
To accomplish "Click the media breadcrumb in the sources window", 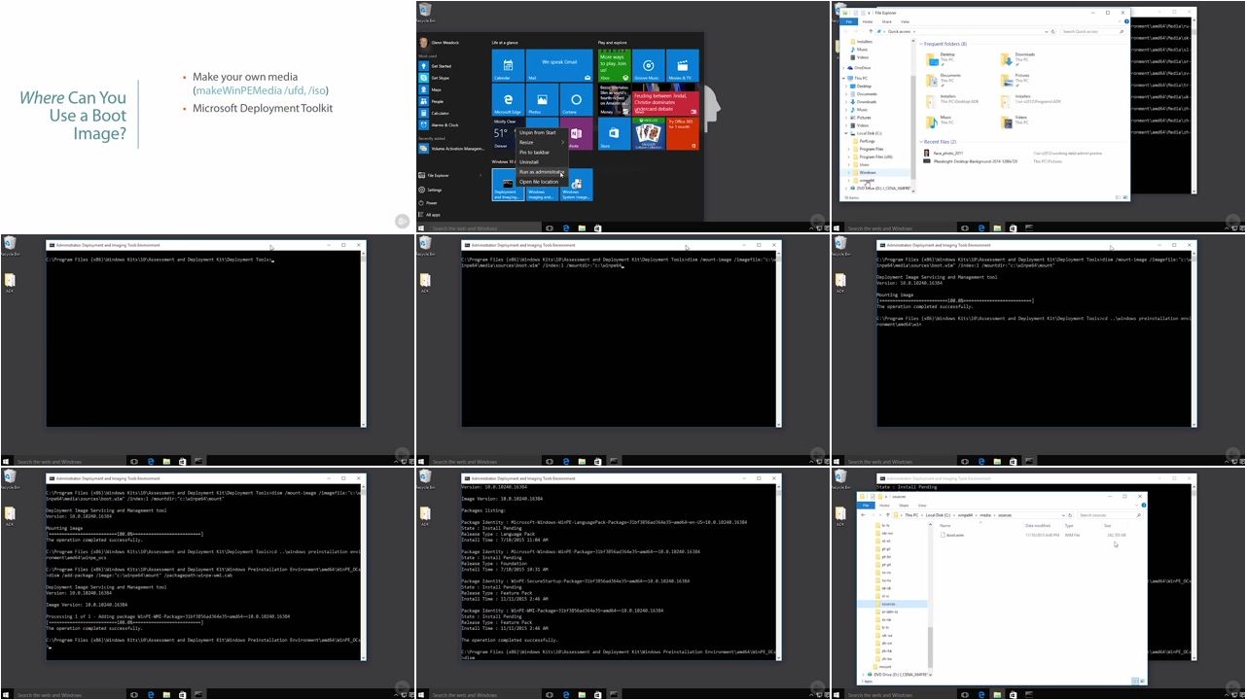I will (x=985, y=515).
